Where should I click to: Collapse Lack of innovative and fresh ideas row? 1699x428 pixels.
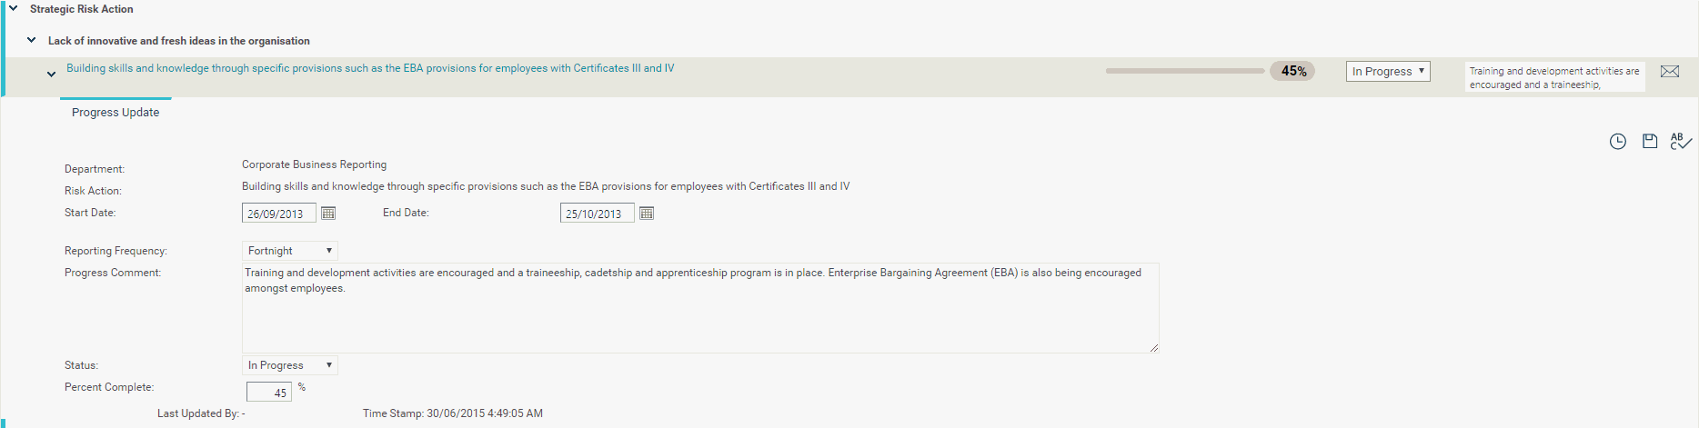(x=31, y=40)
